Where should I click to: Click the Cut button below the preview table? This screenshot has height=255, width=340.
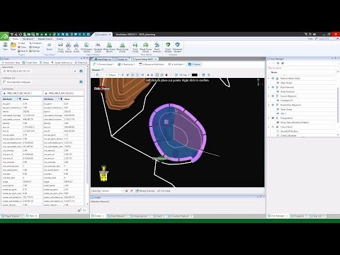coord(82,210)
